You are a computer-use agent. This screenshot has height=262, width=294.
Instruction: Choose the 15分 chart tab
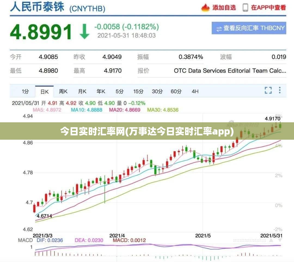(x=138, y=92)
